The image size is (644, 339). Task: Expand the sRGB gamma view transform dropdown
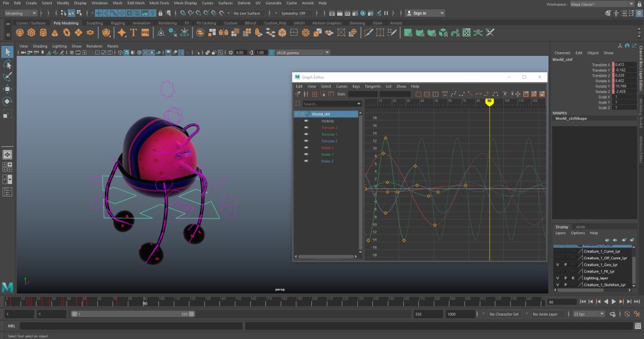point(302,53)
